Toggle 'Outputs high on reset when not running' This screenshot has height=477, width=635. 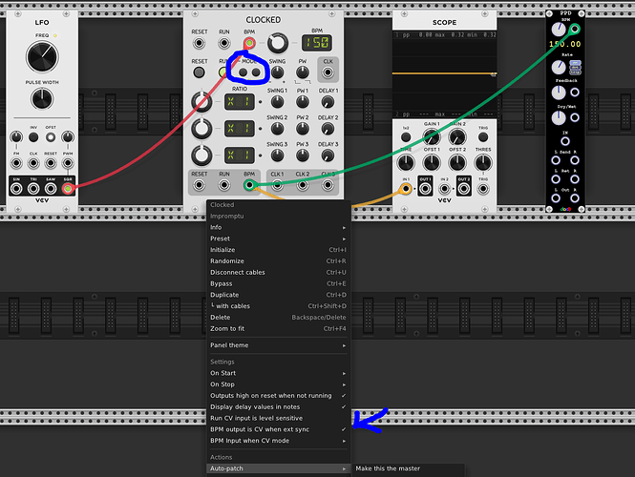278,396
